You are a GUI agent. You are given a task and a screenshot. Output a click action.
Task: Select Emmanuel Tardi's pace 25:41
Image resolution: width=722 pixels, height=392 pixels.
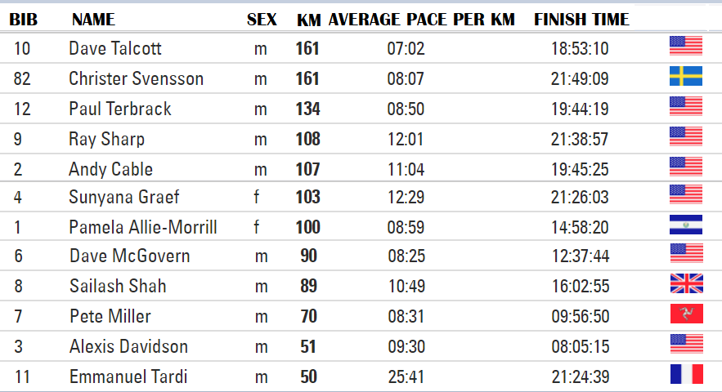pos(406,376)
